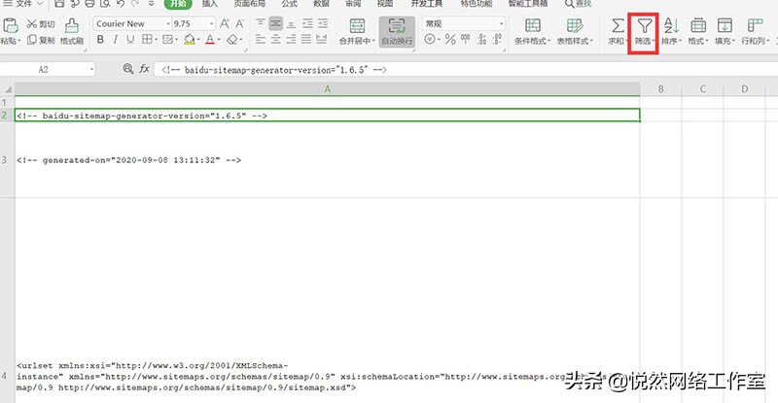Open the font color dropdown arrow

point(219,40)
